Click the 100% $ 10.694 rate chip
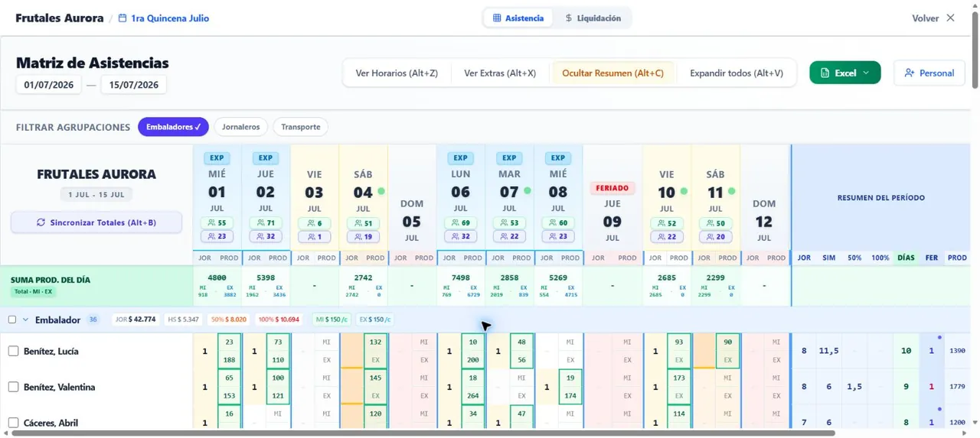This screenshot has height=438, width=980. tap(279, 320)
